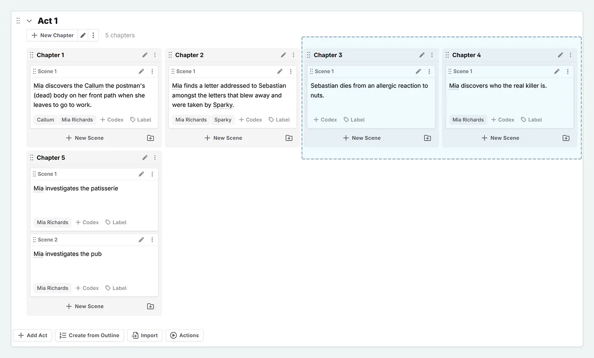Screen dimensions: 594x358
Task: Open the Actions menu
Action: [184, 335]
